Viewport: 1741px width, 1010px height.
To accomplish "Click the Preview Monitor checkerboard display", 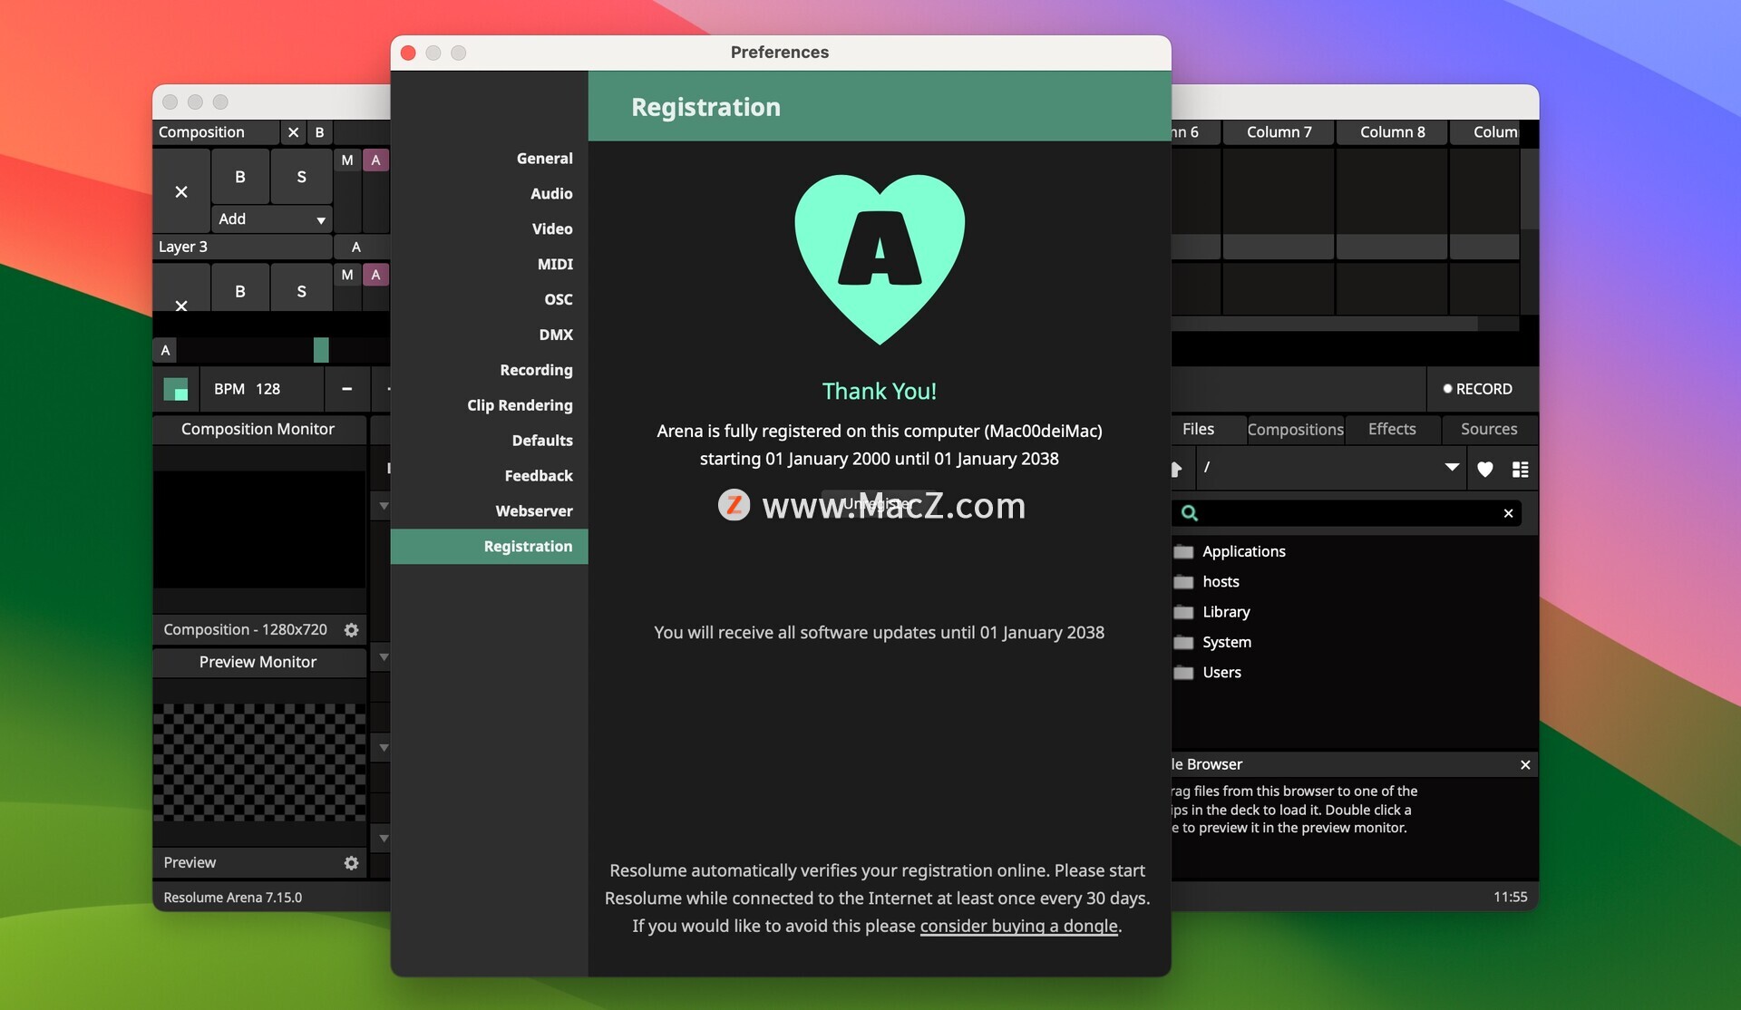I will (x=259, y=762).
